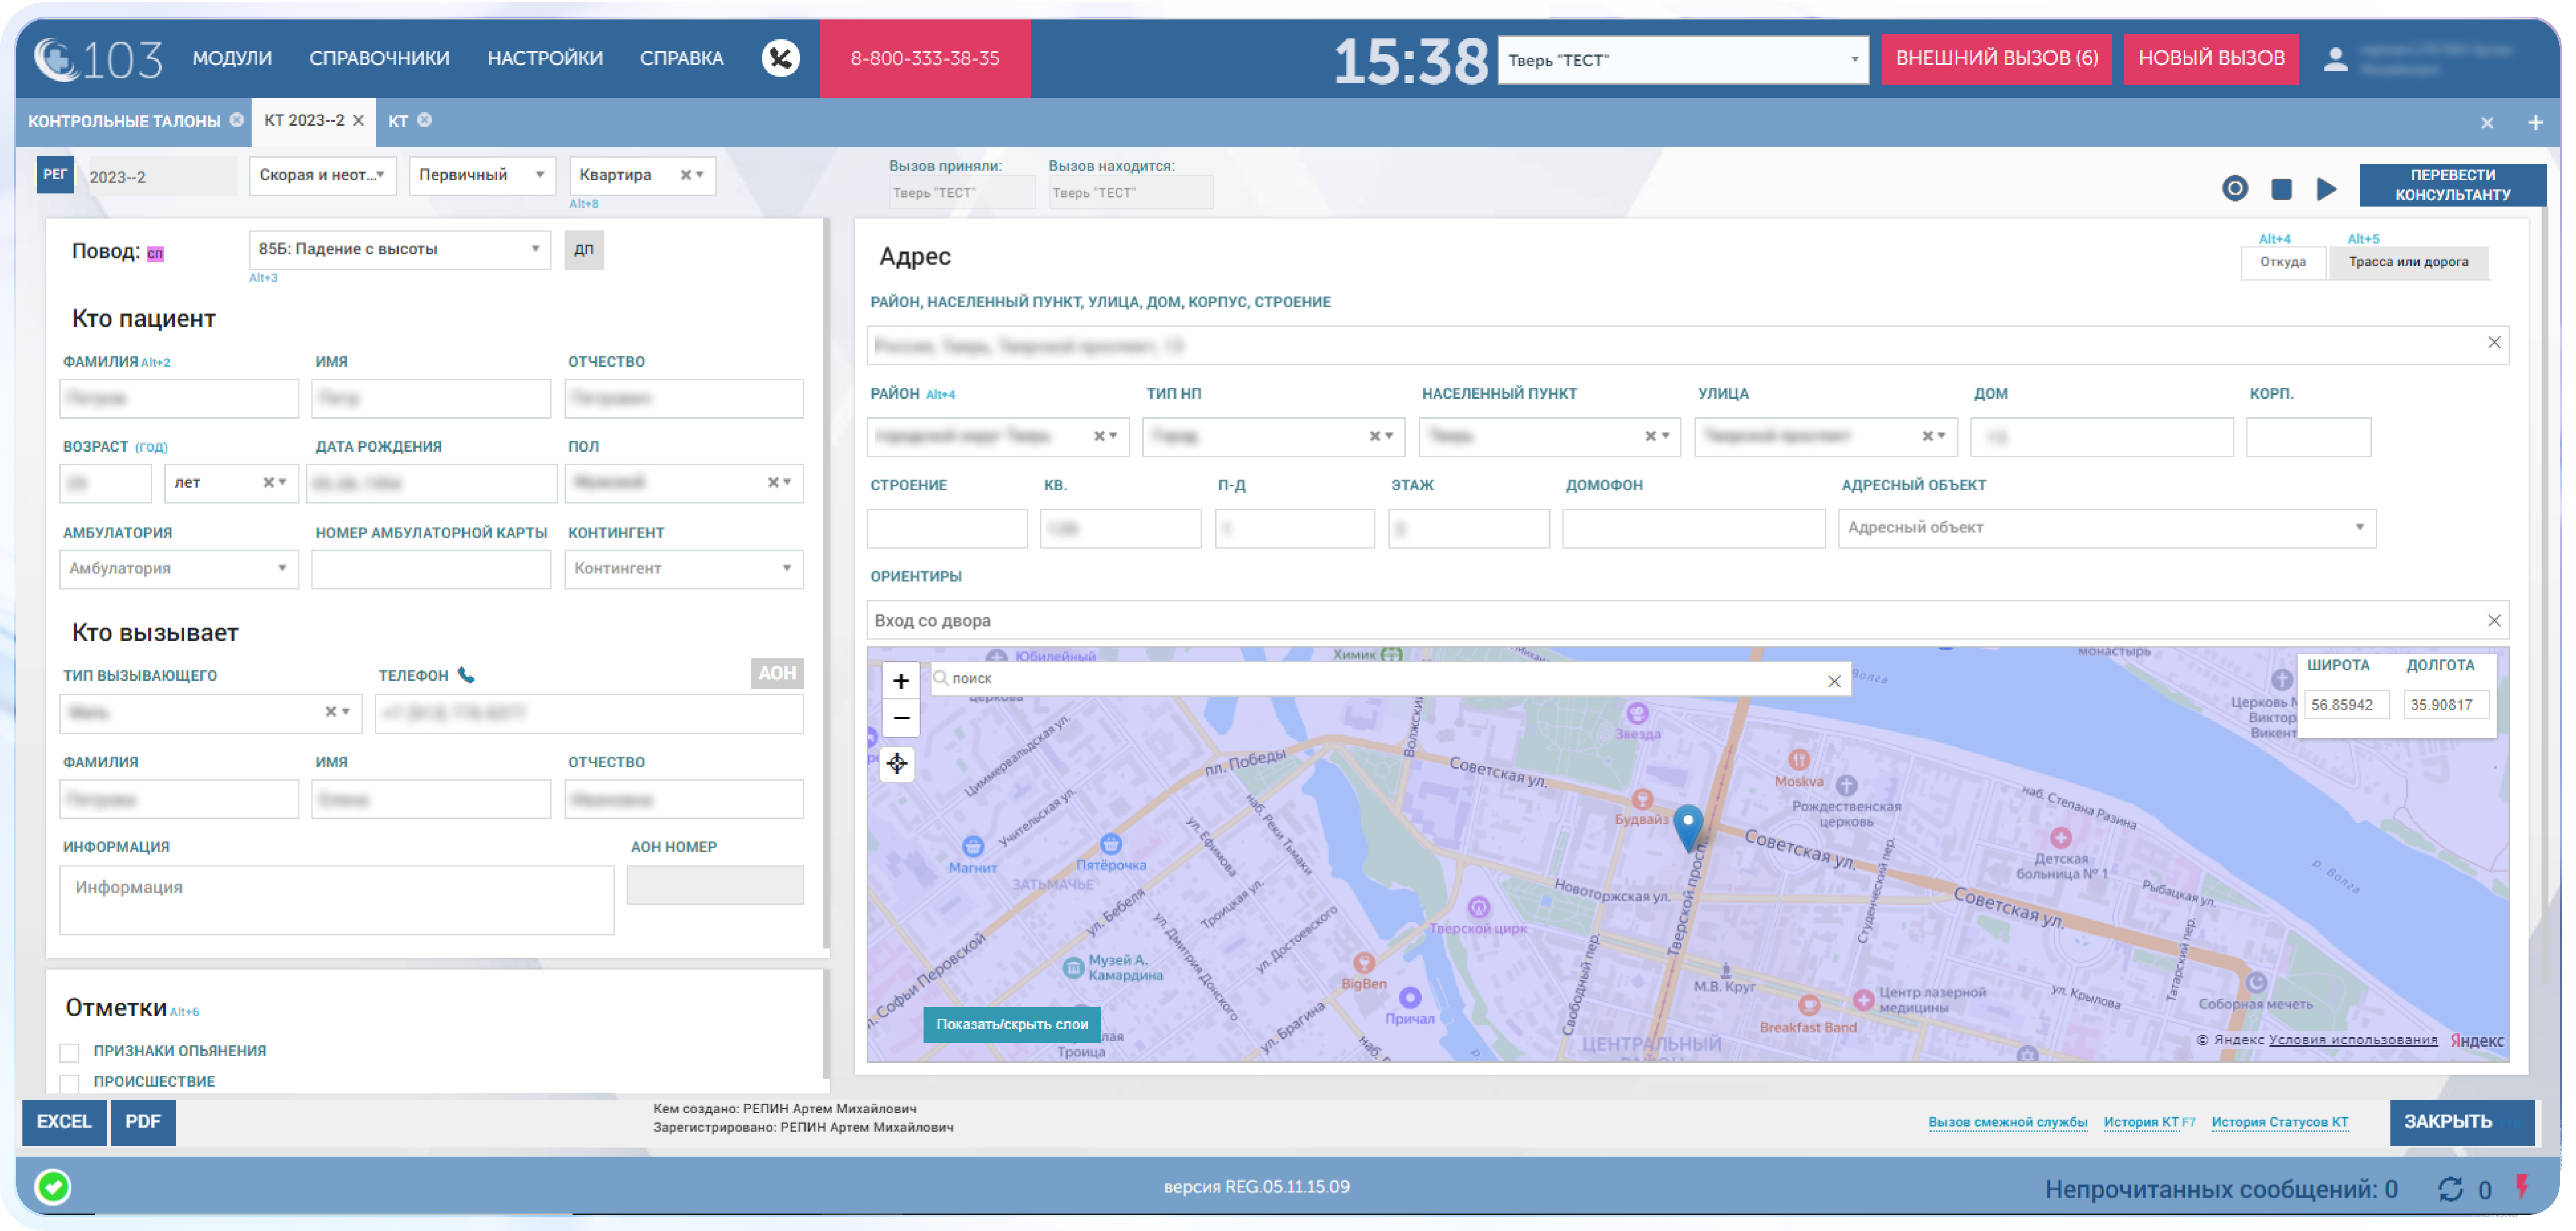
Task: Click the РЕГ badge icon
Action: pos(55,174)
